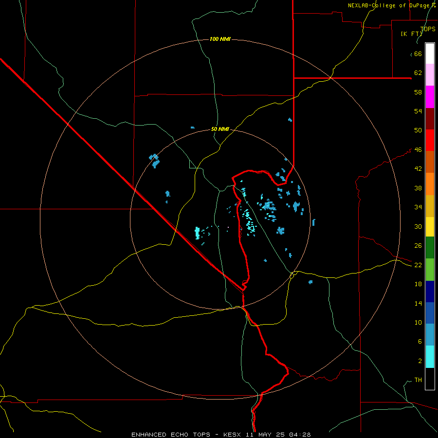The height and width of the screenshot is (438, 438).
Task: Click the TH threshold label on the legend
Action: [418, 380]
